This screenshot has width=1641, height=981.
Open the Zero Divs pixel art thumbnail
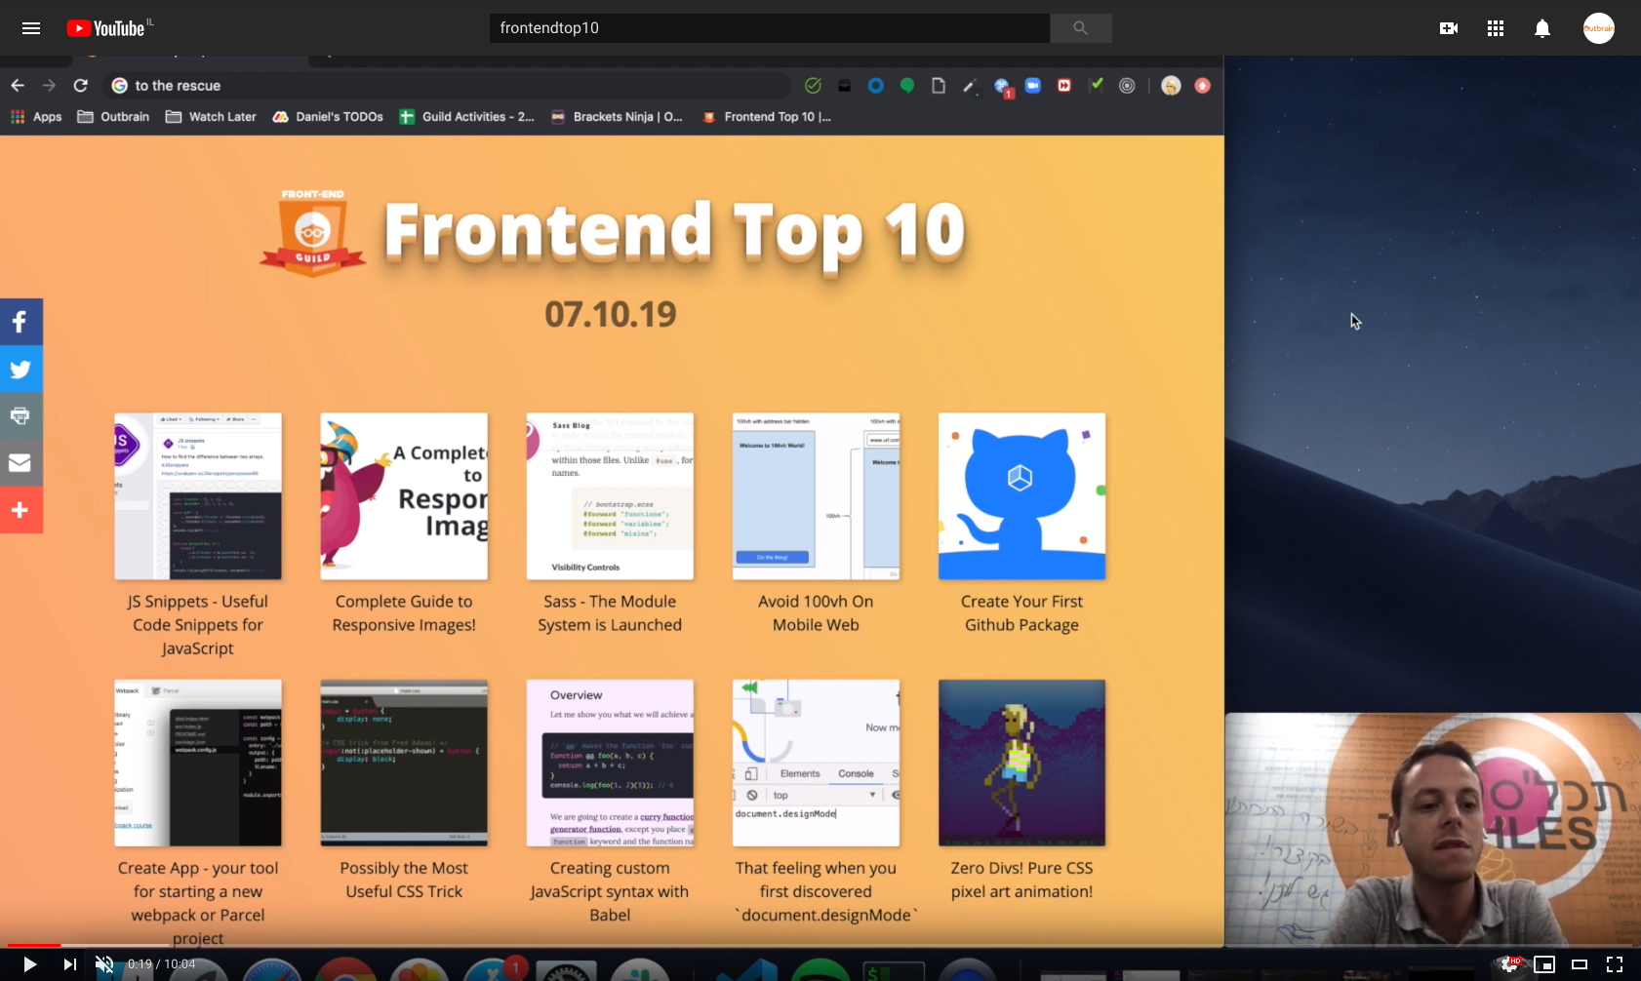[x=1021, y=763]
